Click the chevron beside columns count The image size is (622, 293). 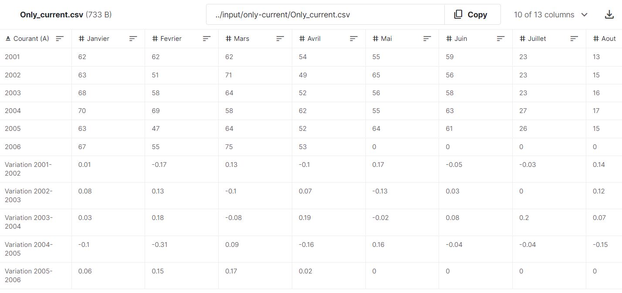585,14
